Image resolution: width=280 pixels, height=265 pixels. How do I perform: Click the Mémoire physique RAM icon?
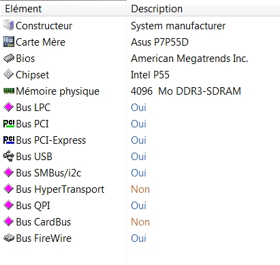(x=9, y=91)
